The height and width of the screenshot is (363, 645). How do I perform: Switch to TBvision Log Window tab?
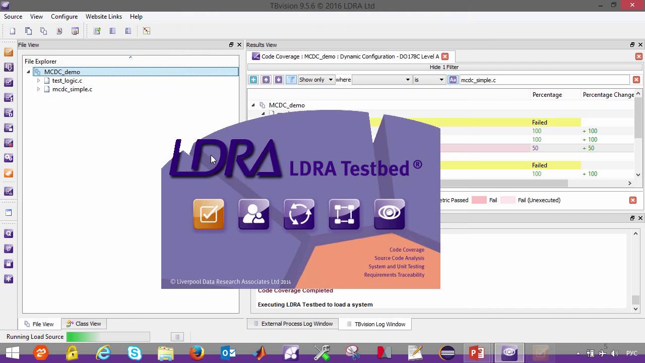tap(375, 324)
